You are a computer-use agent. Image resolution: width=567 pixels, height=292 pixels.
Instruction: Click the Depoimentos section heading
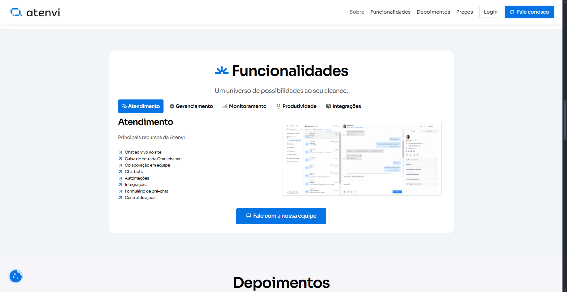(x=281, y=283)
